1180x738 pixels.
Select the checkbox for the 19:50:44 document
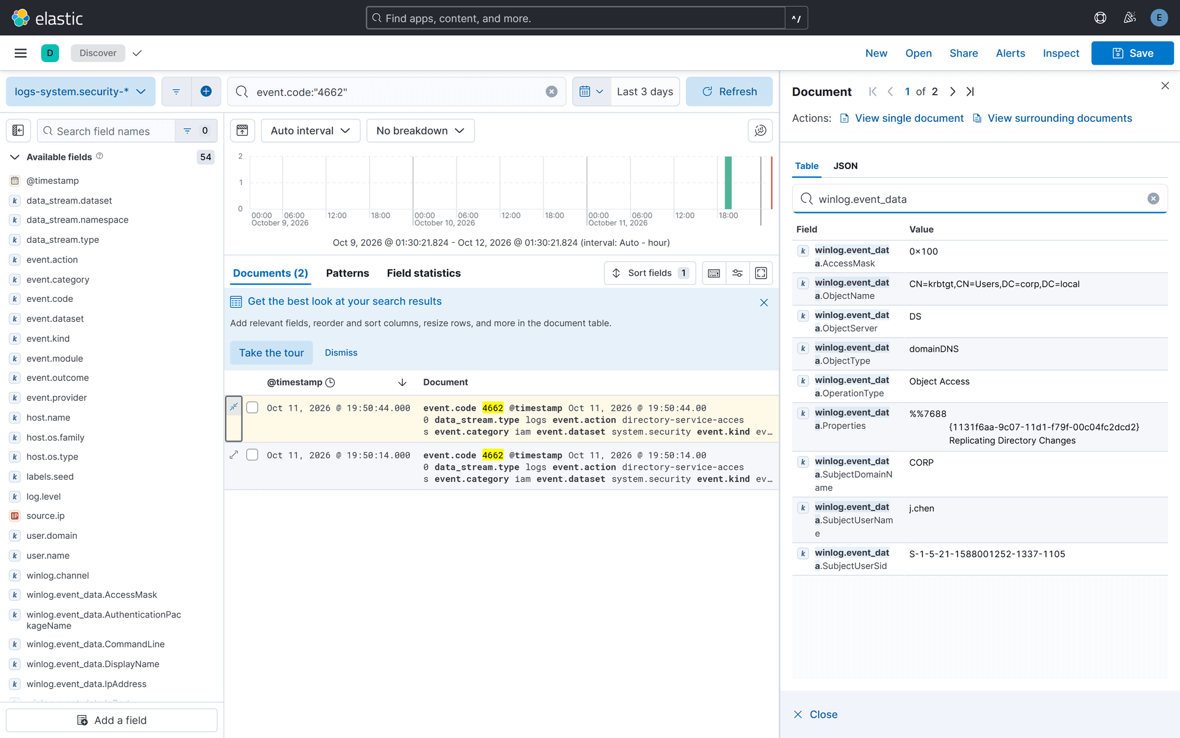click(x=252, y=407)
